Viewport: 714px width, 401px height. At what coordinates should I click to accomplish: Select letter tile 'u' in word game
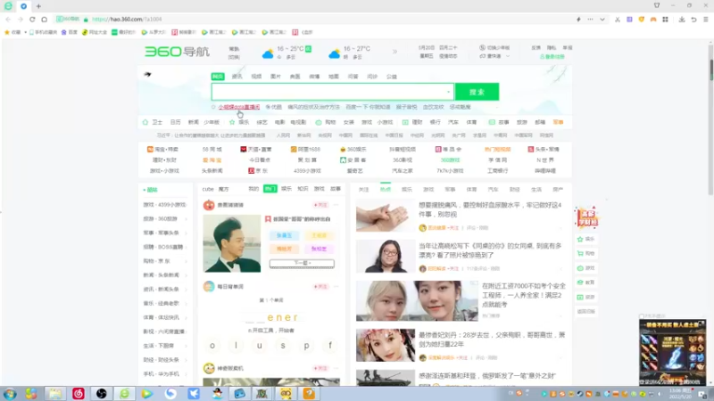point(259,346)
